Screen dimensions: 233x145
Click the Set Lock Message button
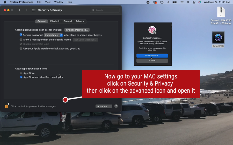(x=85, y=39)
